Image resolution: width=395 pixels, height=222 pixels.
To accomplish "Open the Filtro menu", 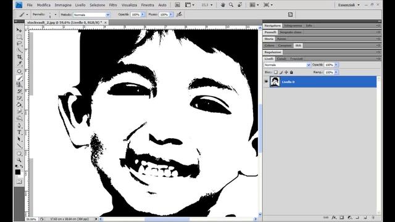I will 113,5.
